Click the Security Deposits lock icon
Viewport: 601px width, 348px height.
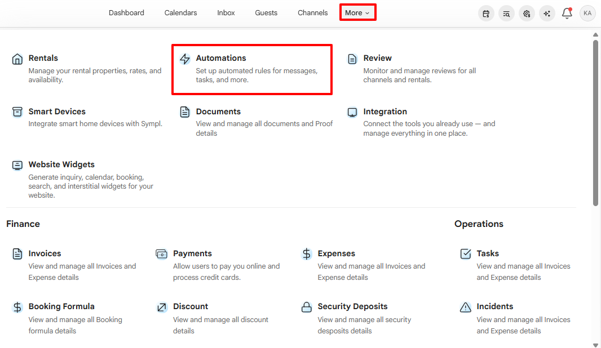click(306, 307)
